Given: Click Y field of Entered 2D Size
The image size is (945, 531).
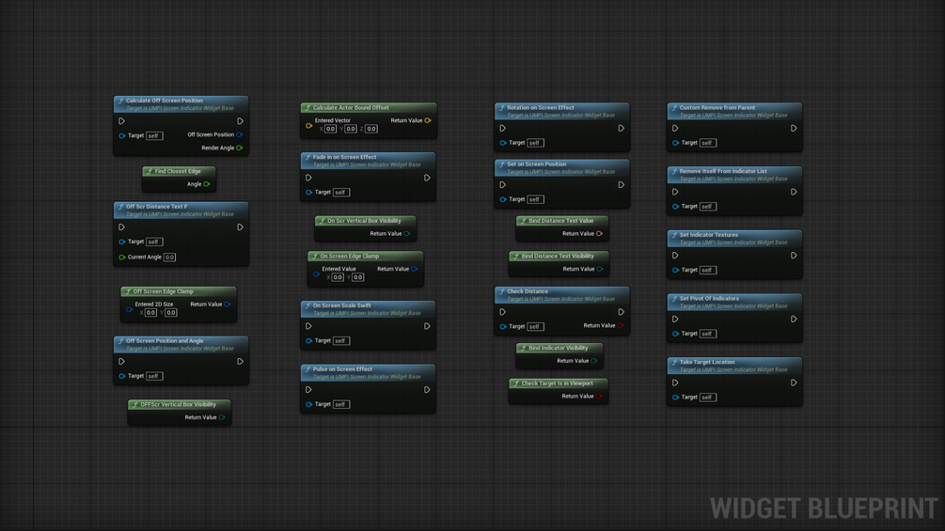Looking at the screenshot, I should tap(171, 312).
